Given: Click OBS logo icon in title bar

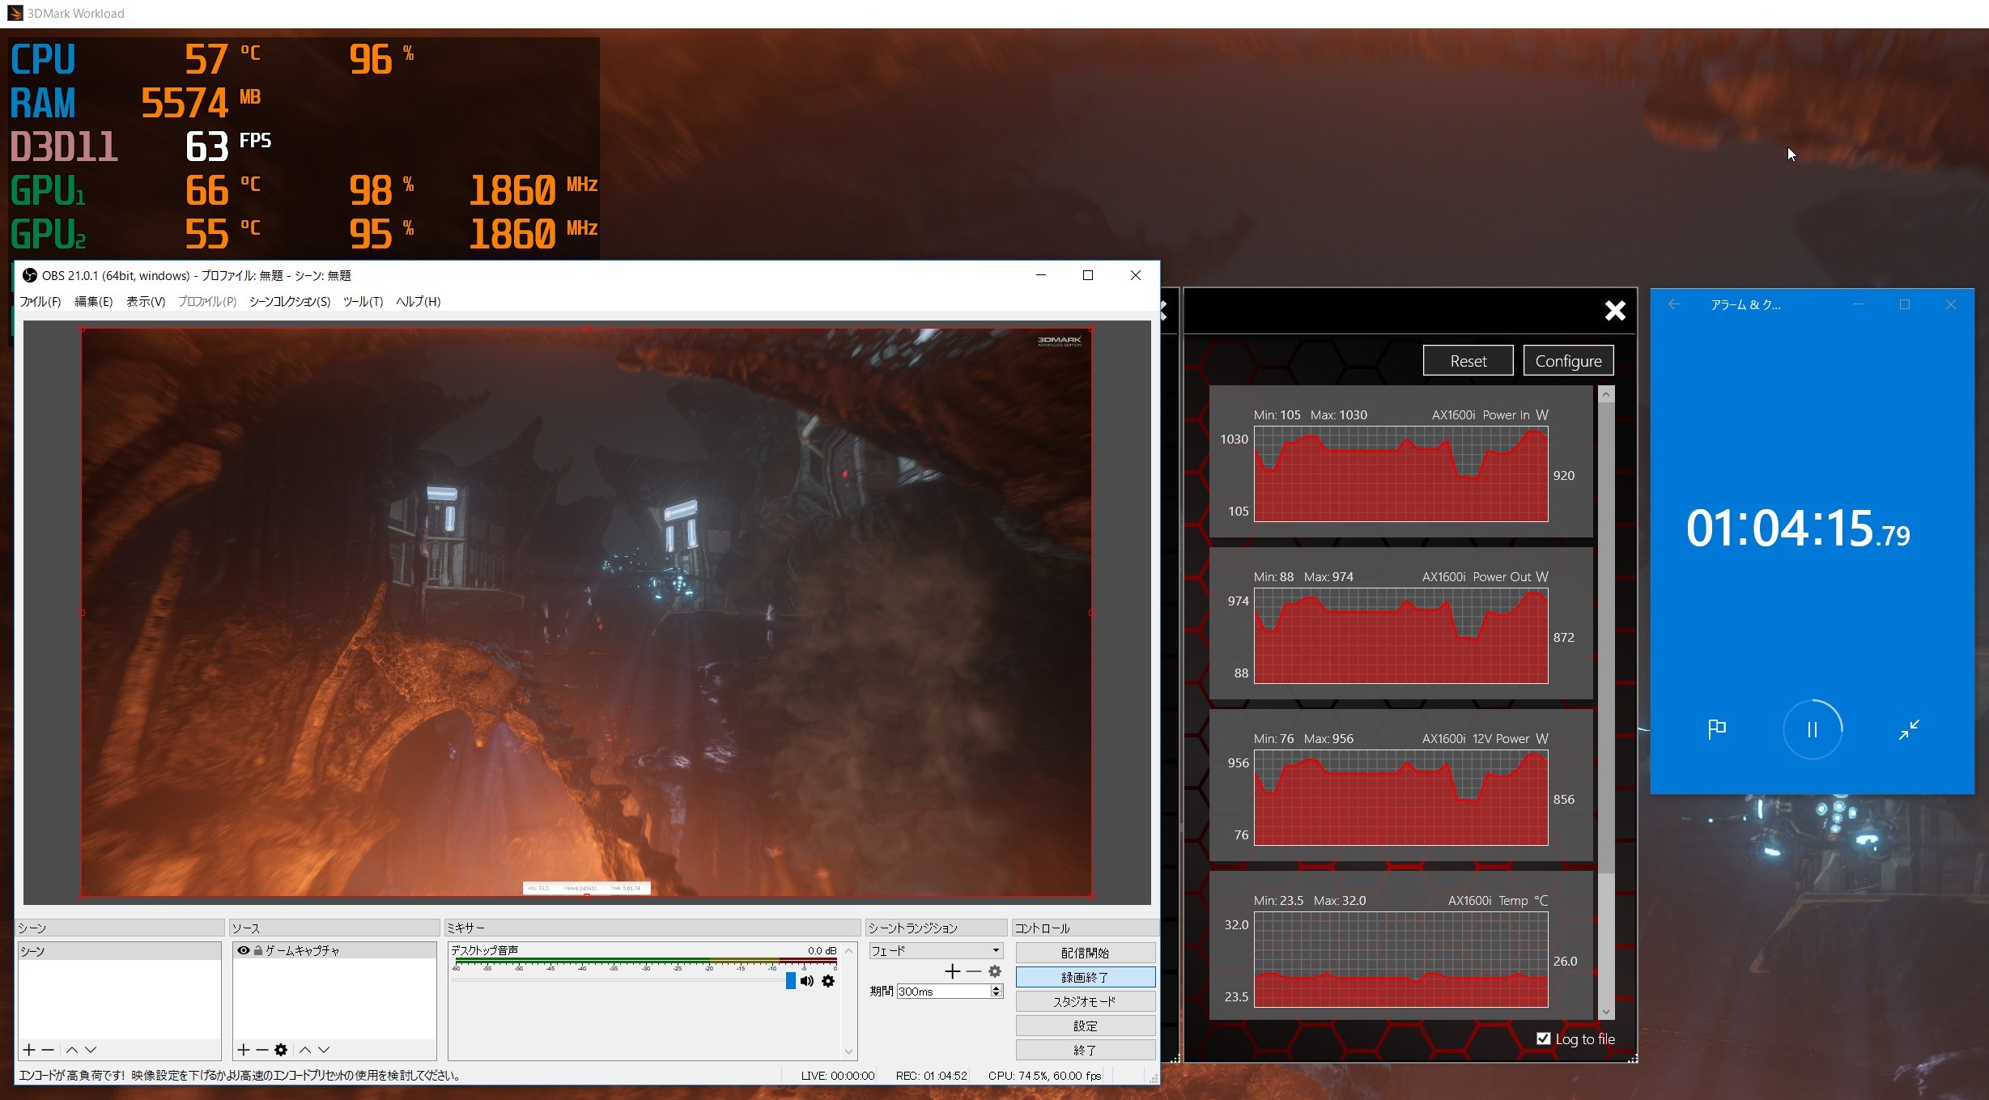Looking at the screenshot, I should (x=30, y=275).
